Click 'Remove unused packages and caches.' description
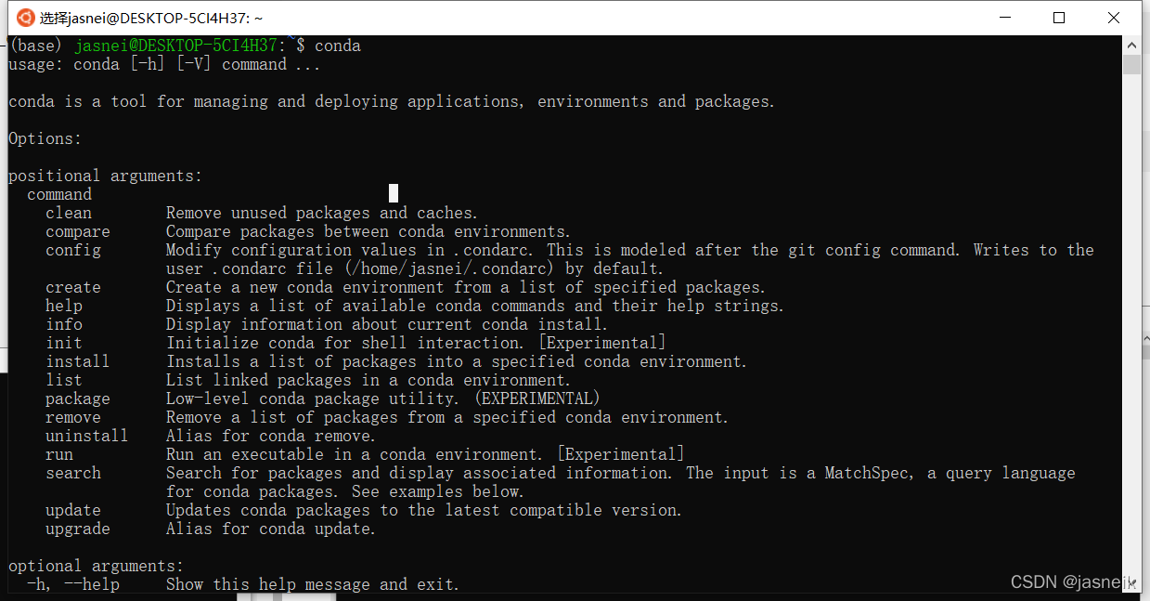Screen dimensions: 1150x601 (x=322, y=213)
